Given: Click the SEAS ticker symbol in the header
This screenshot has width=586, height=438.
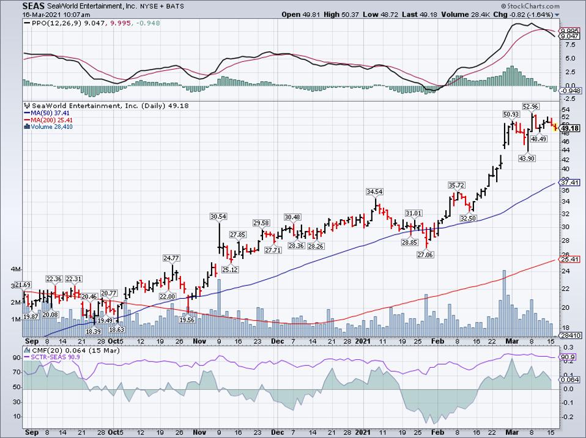Looking at the screenshot, I should click(33, 6).
